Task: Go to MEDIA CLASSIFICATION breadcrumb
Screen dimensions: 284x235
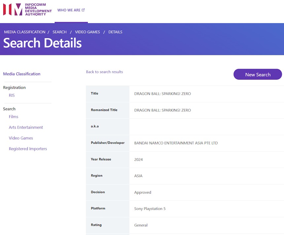Action: 25,32
